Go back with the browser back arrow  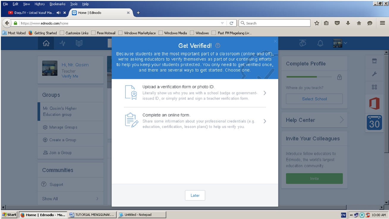[7, 23]
